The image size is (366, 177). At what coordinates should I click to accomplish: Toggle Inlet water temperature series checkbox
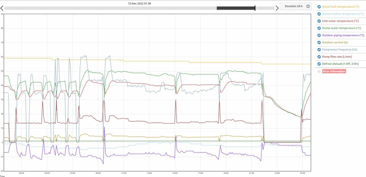(x=319, y=21)
